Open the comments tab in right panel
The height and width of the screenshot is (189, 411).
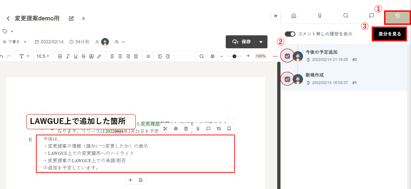click(371, 16)
